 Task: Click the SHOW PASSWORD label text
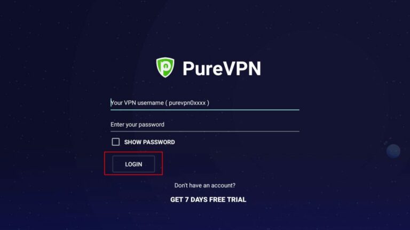click(149, 142)
